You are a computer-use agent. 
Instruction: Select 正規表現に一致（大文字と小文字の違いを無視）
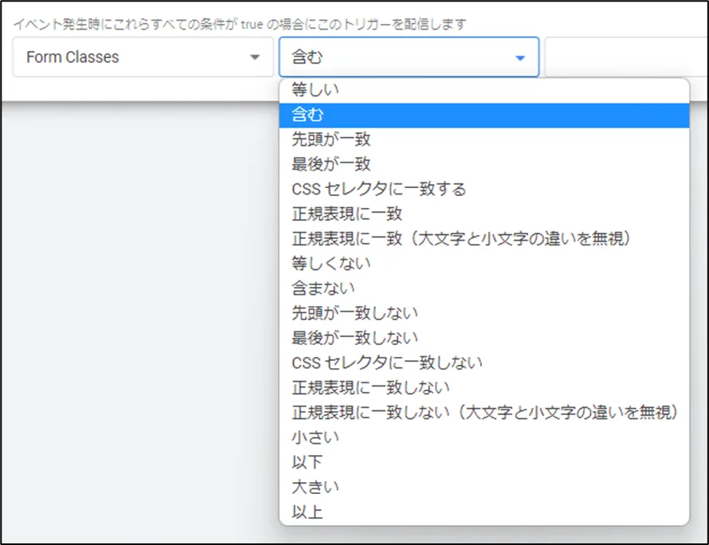pyautogui.click(x=462, y=238)
